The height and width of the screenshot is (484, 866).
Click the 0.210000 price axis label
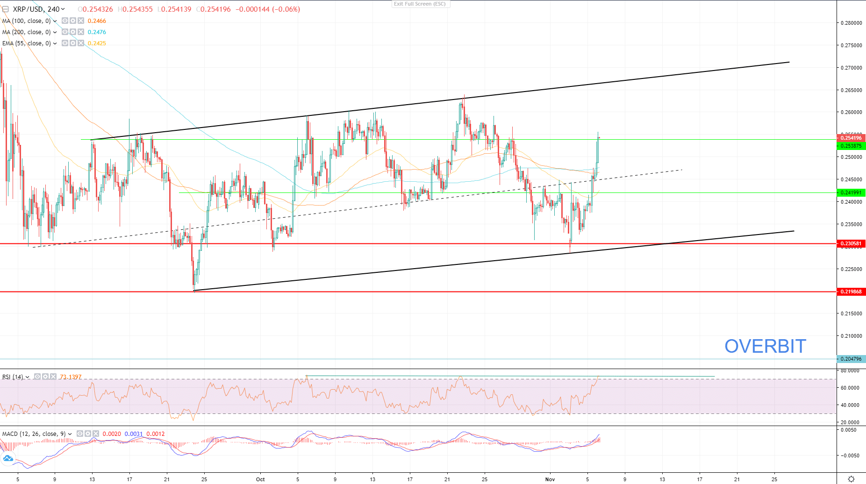click(x=851, y=336)
